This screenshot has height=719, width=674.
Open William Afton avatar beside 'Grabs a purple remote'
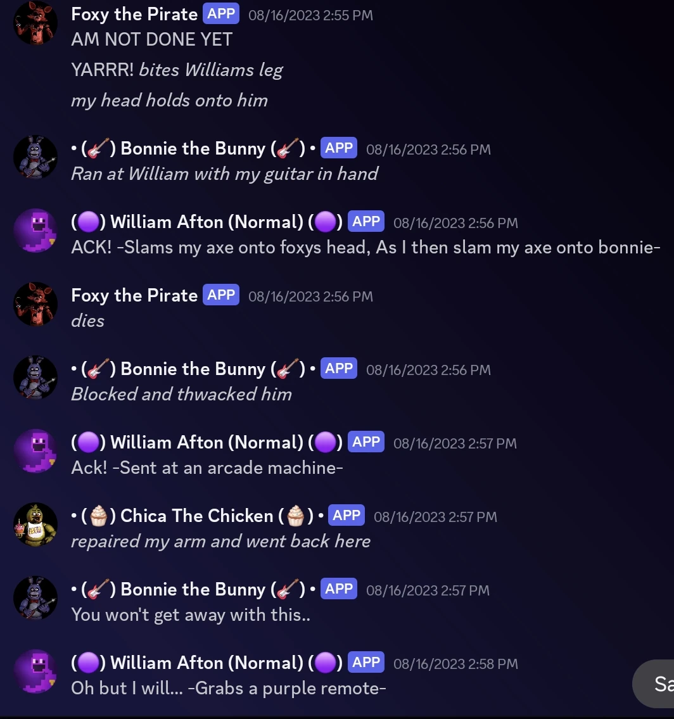pyautogui.click(x=35, y=671)
